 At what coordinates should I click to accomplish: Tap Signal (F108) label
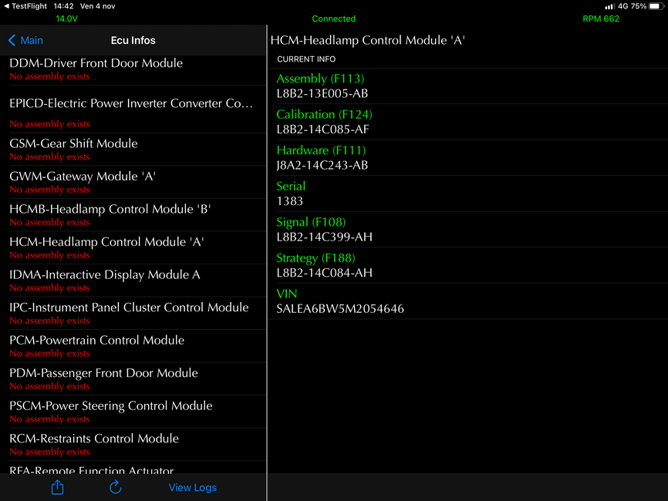click(x=311, y=222)
